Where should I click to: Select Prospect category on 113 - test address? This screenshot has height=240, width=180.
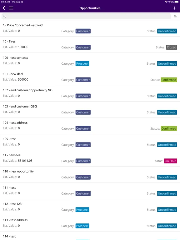tap(82, 226)
